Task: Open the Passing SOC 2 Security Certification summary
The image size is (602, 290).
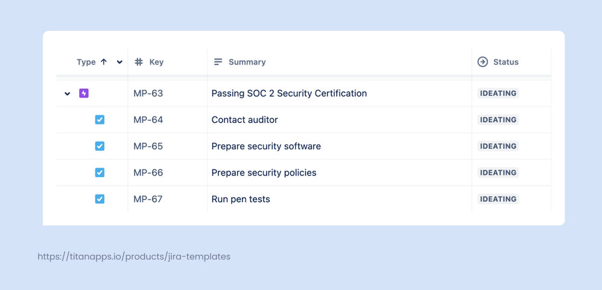Action: 289,93
